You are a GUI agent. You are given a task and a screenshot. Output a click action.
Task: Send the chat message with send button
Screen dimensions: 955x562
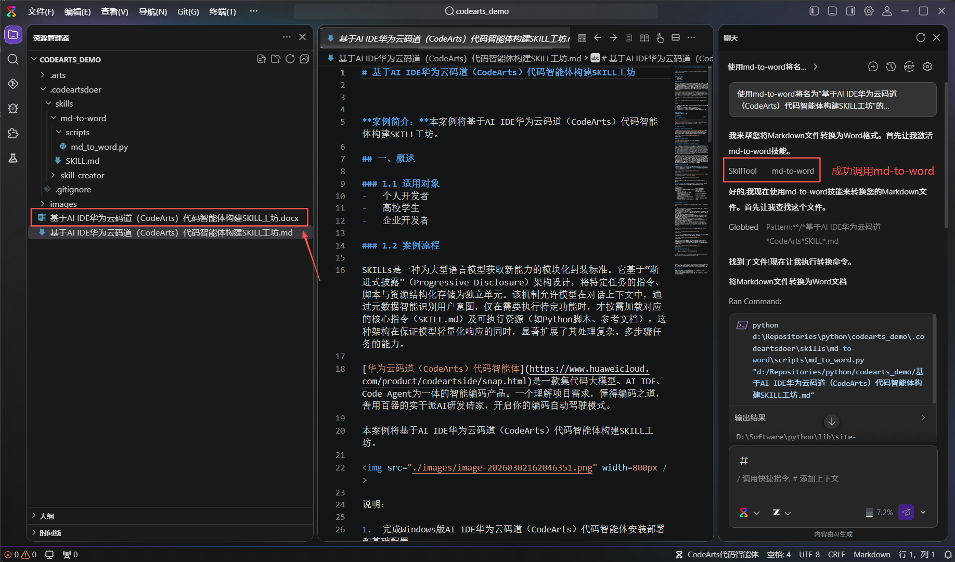tap(906, 512)
